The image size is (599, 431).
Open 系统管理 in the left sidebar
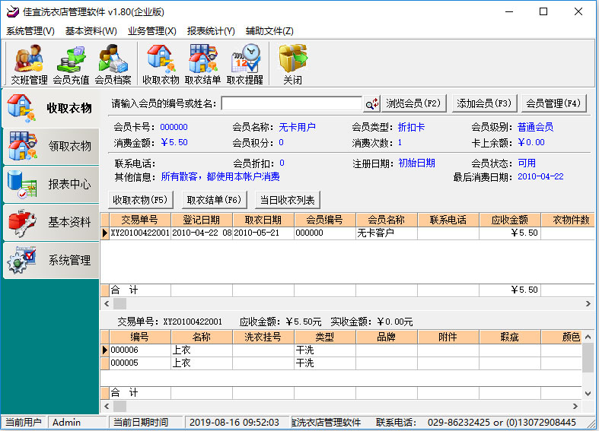(x=50, y=261)
